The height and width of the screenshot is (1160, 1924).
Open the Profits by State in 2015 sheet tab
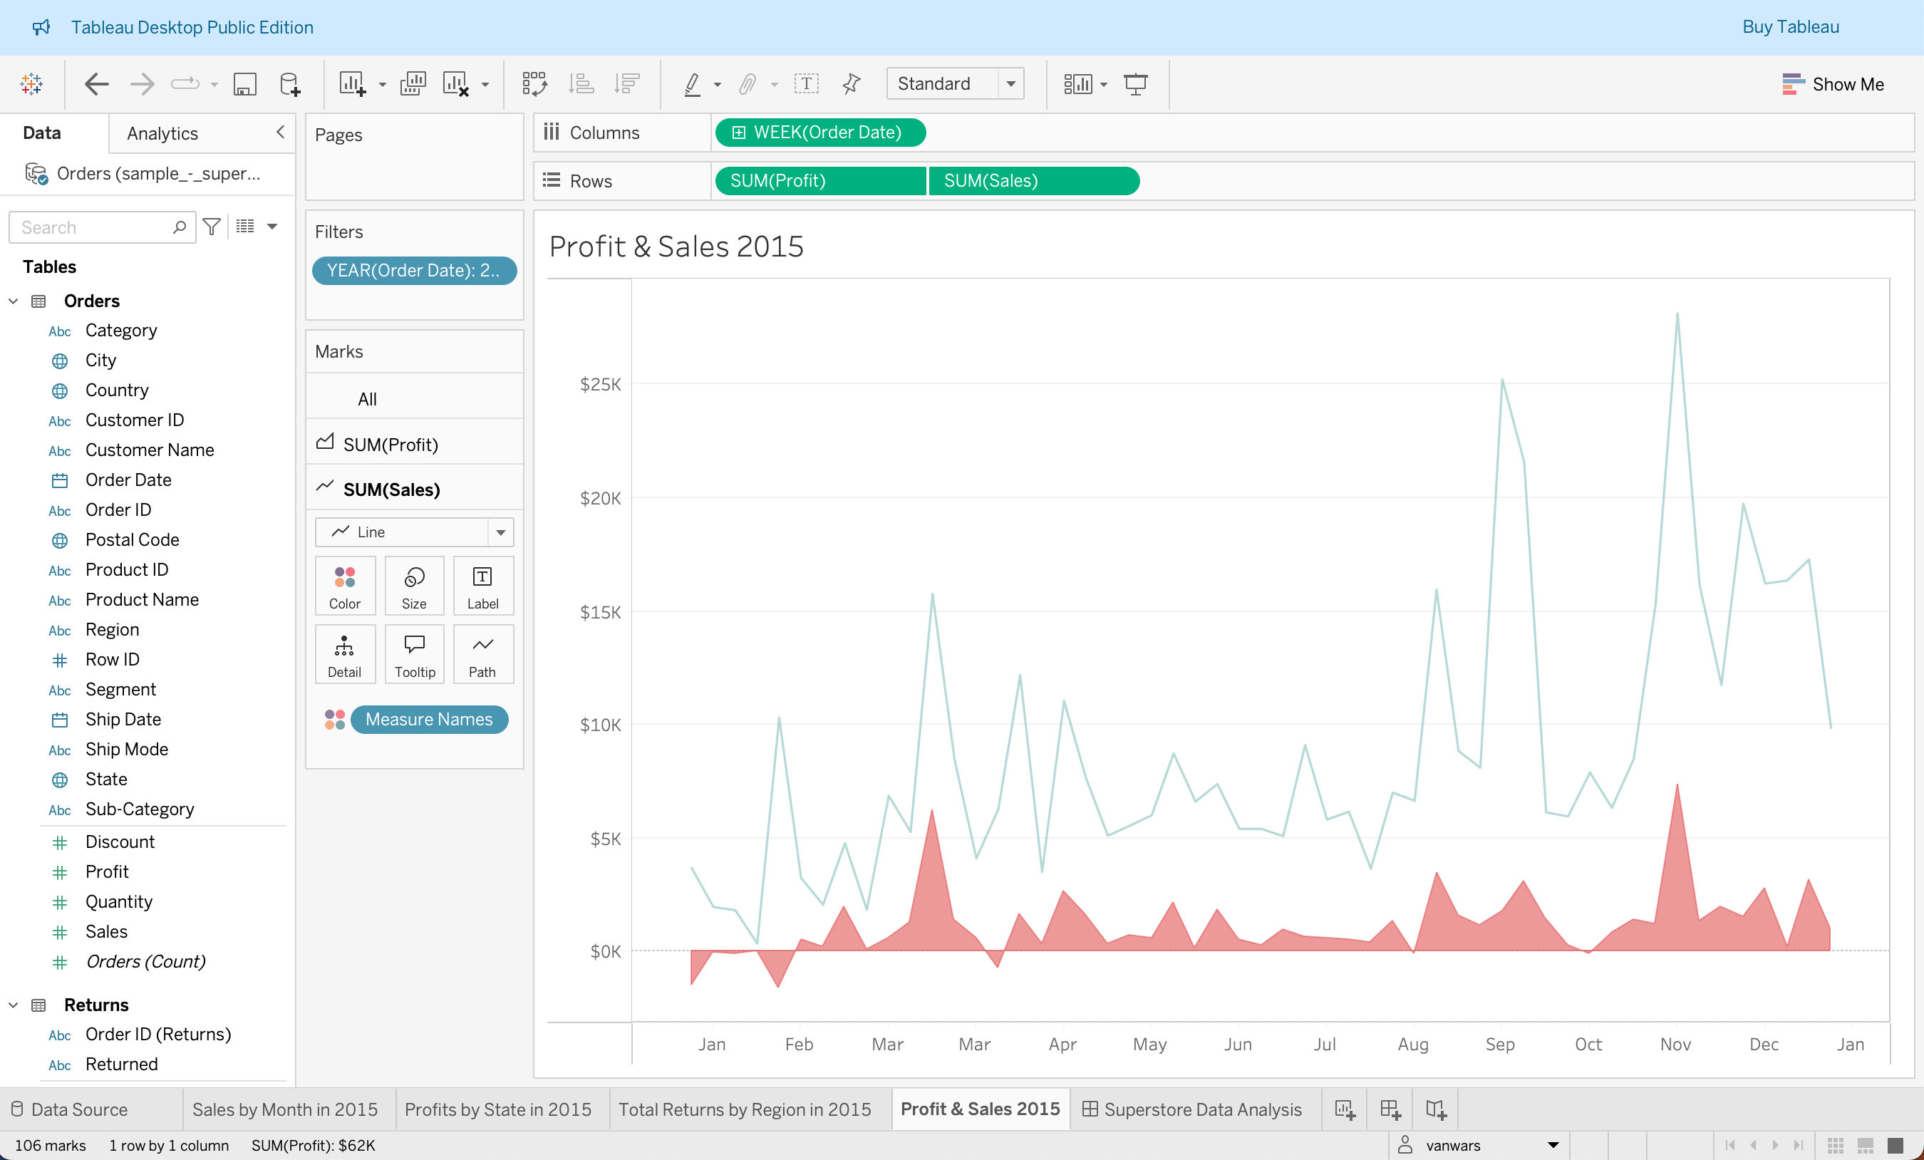coord(497,1109)
